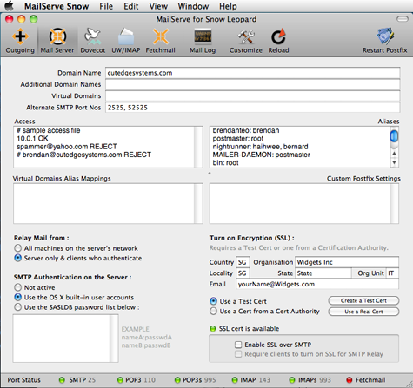Click the Alternate SMTP Port Nos field
The image size is (413, 388).
point(253,108)
